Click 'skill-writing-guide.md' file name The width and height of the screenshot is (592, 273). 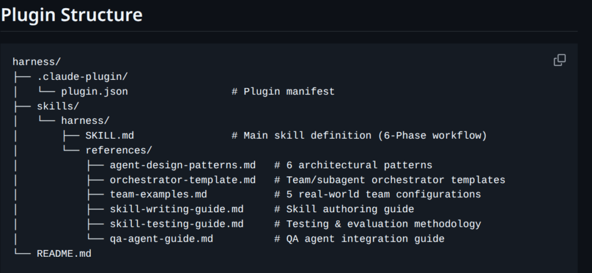pos(177,209)
